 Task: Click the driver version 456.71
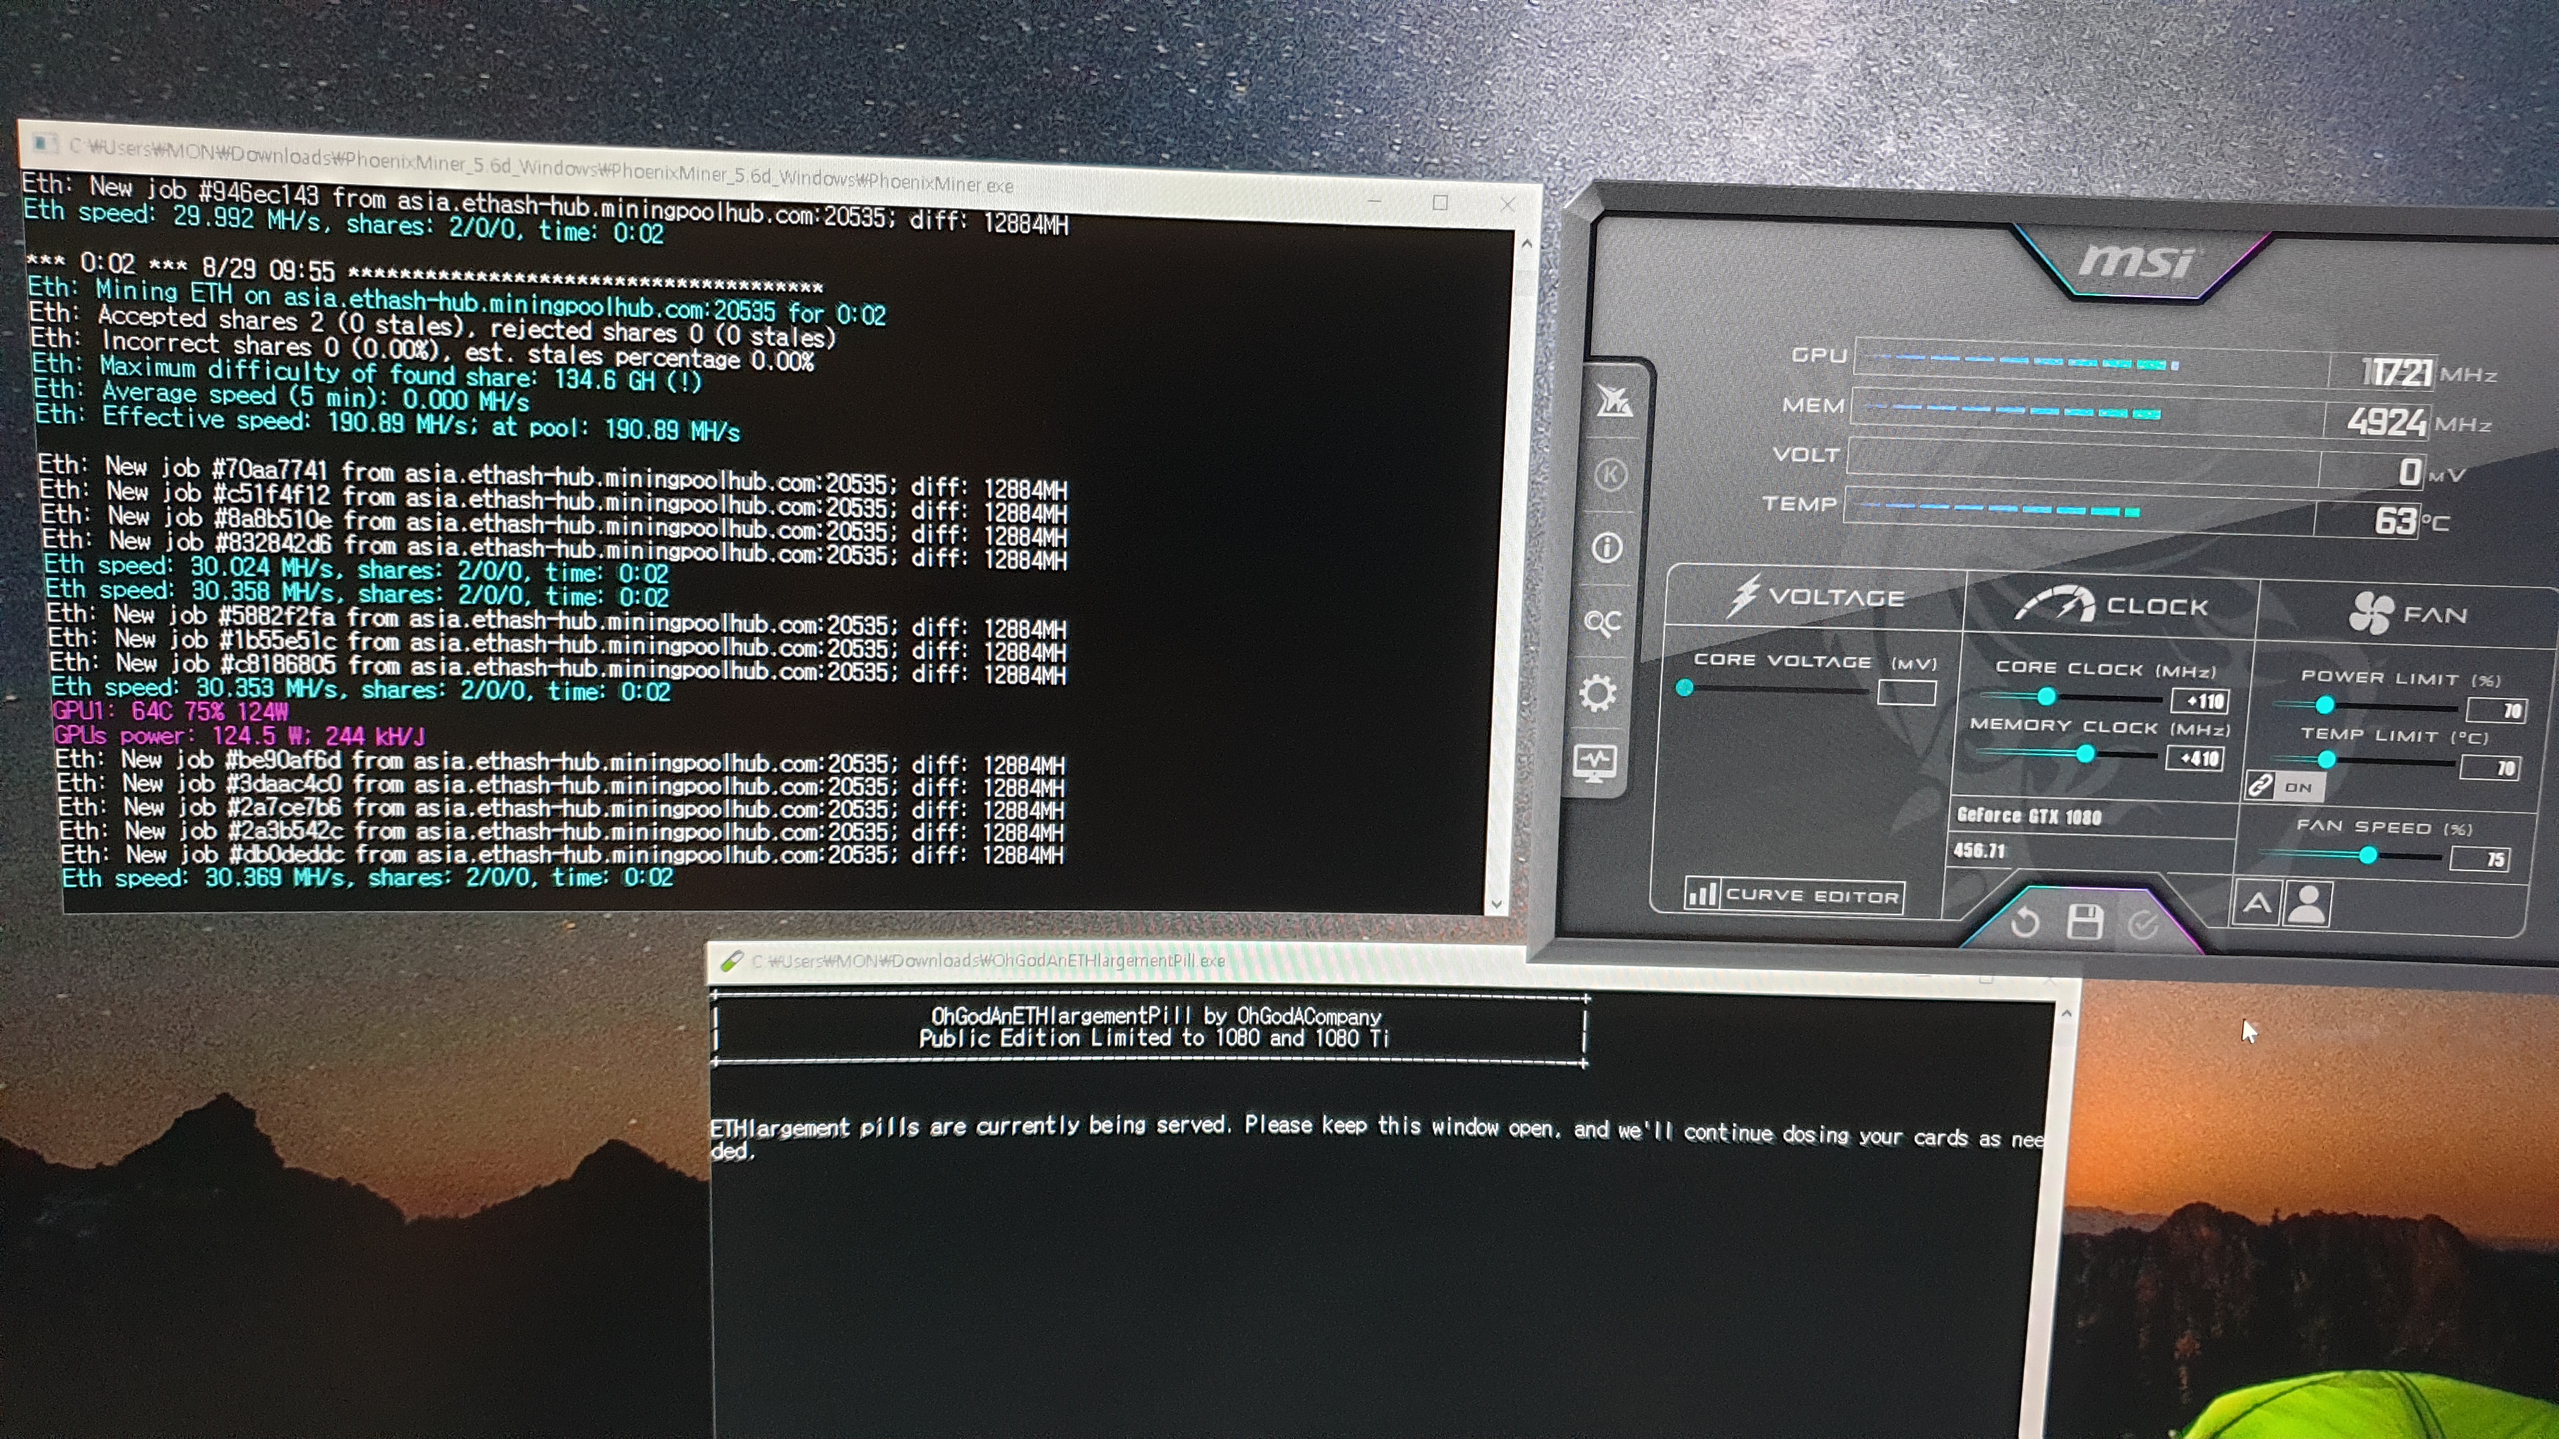[1979, 851]
